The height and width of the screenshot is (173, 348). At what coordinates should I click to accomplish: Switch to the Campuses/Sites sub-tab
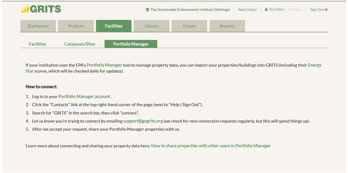[79, 44]
